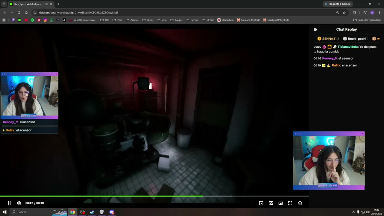Toggle chat visibility icon in player controls
Viewport: 384px width, 216px height.
pyautogui.click(x=271, y=203)
